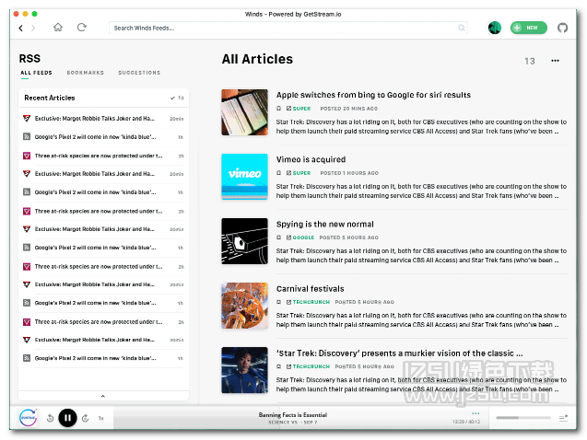This screenshot has height=440, width=587.
Task: Click the Recent Articles checkmark counter
Action: [x=177, y=98]
